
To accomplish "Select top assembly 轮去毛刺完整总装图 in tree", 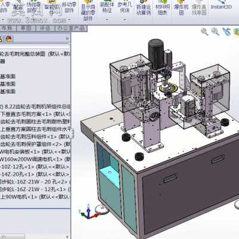I will tap(35, 54).
